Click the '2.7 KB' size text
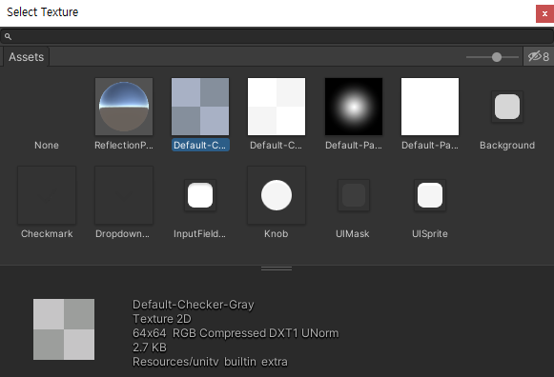The width and height of the screenshot is (554, 377). point(150,347)
